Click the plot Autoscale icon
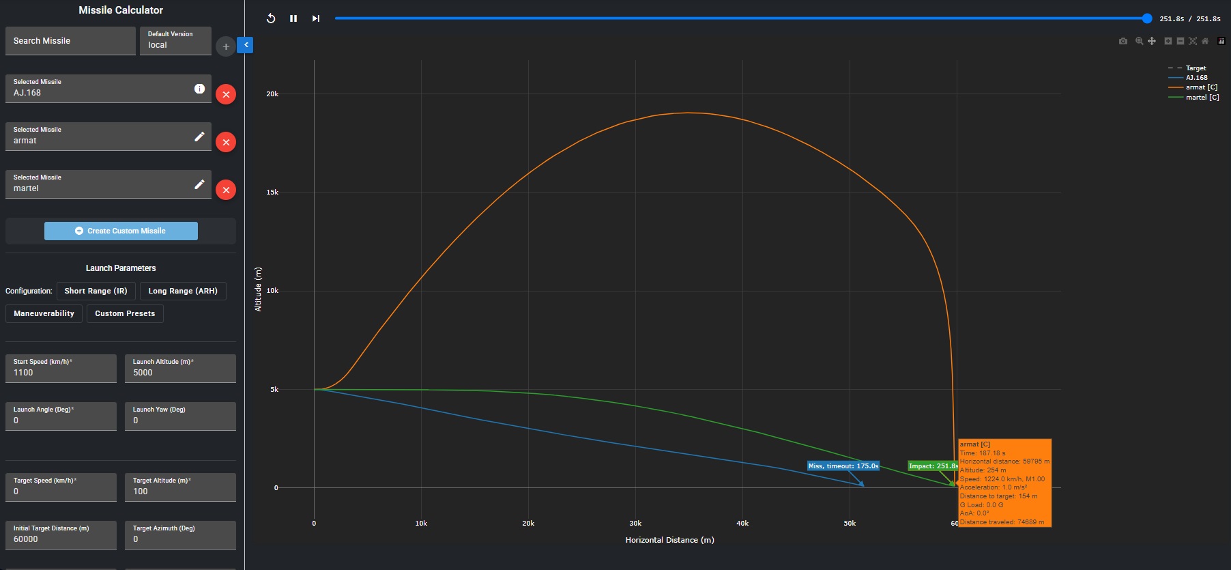 pyautogui.click(x=1193, y=41)
